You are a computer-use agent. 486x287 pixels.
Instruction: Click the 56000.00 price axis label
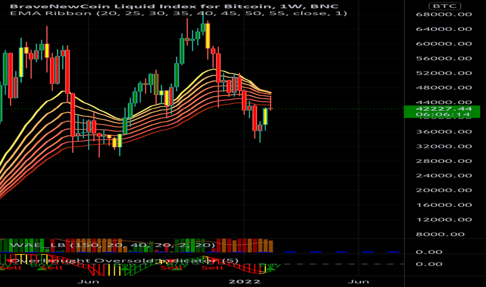tap(444, 58)
